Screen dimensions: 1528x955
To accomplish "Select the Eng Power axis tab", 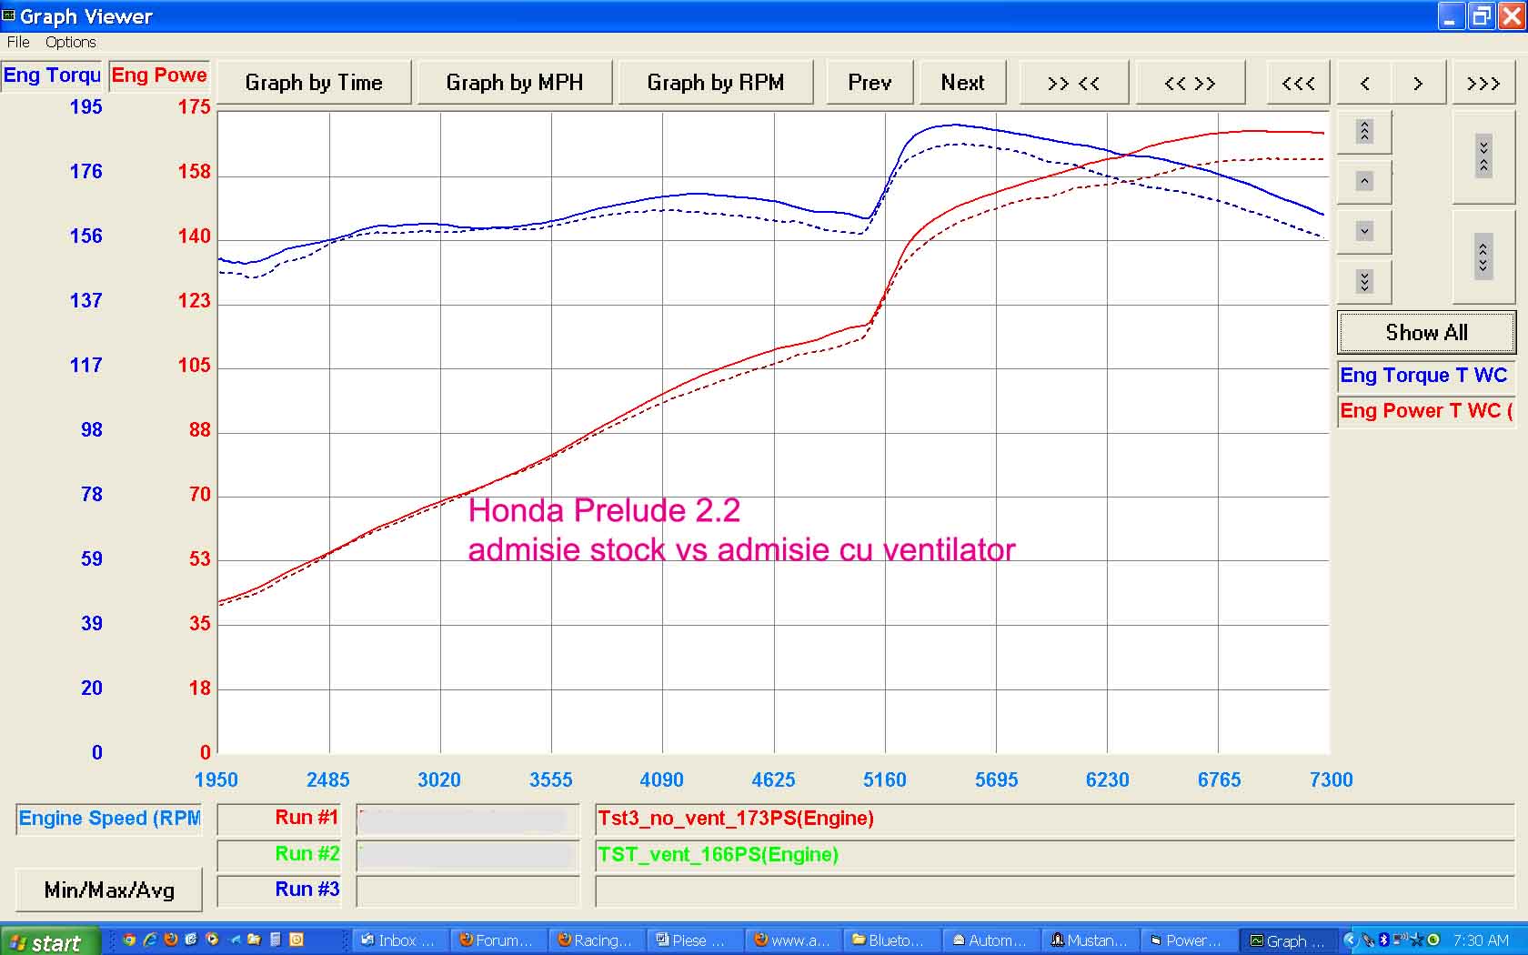I will 159,75.
